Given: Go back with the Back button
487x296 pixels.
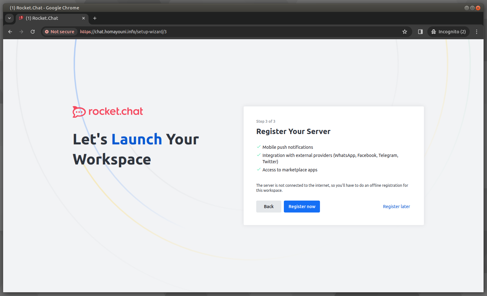Looking at the screenshot, I should click(268, 207).
